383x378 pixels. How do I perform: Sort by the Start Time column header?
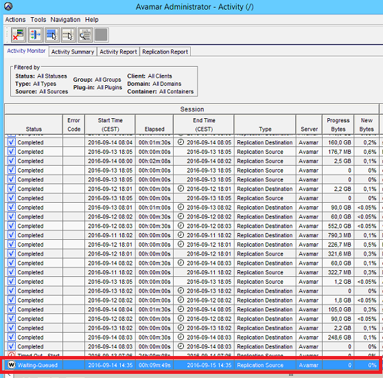(x=110, y=124)
